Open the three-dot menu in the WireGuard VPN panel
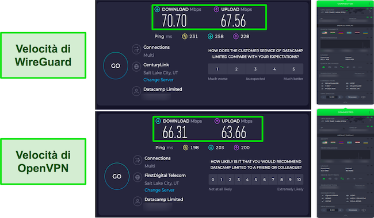Screen dimensions: 374x218 (x=369, y=3)
